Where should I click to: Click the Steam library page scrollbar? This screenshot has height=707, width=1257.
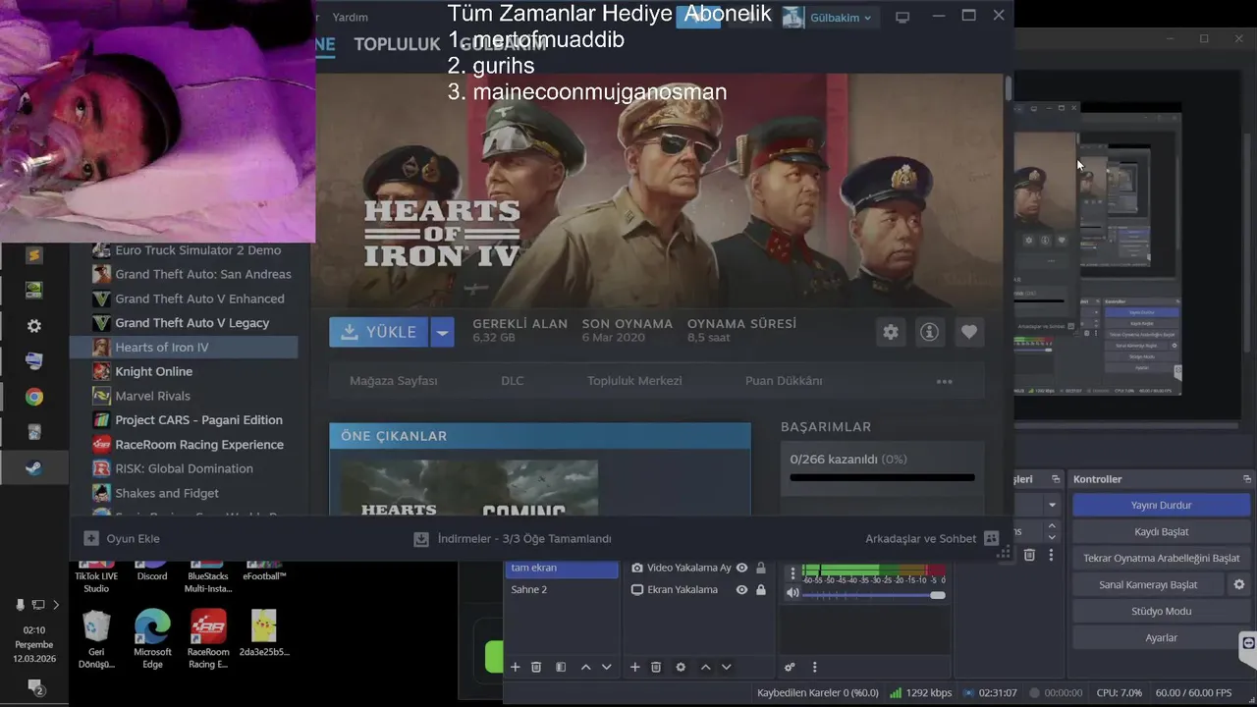coord(1009,87)
